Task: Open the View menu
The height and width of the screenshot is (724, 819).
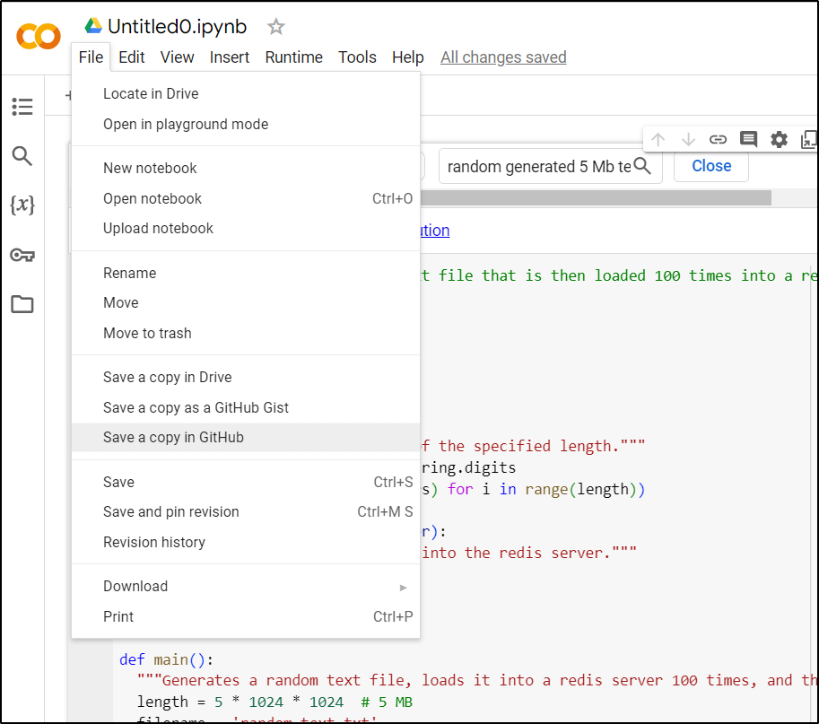Action: pyautogui.click(x=177, y=57)
